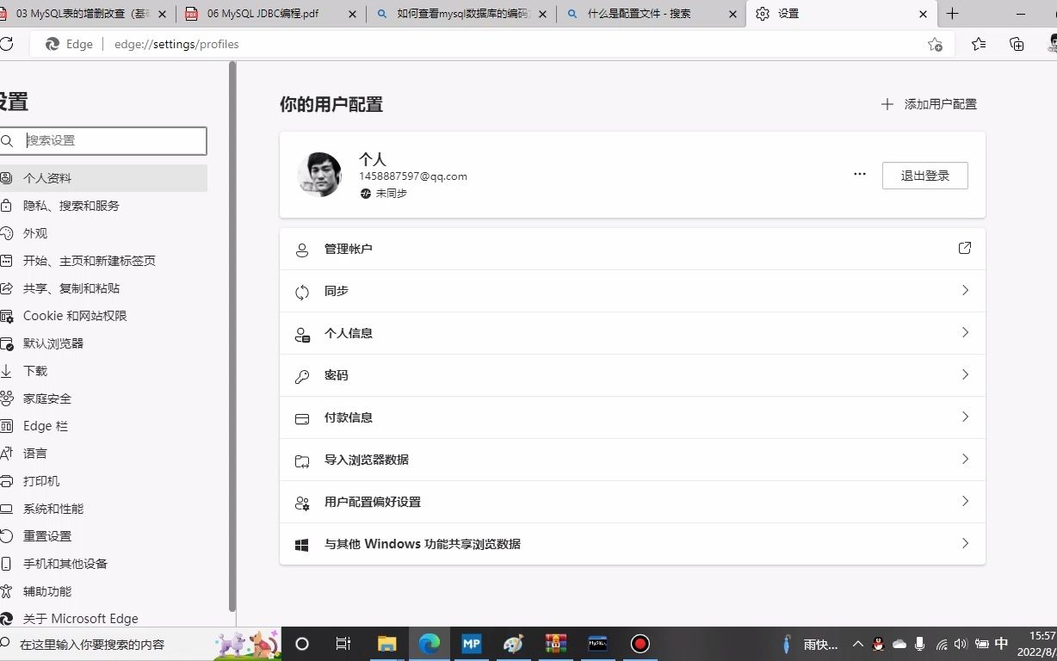The image size is (1057, 661).
Task: Expand the 同步 settings row
Action: point(633,291)
